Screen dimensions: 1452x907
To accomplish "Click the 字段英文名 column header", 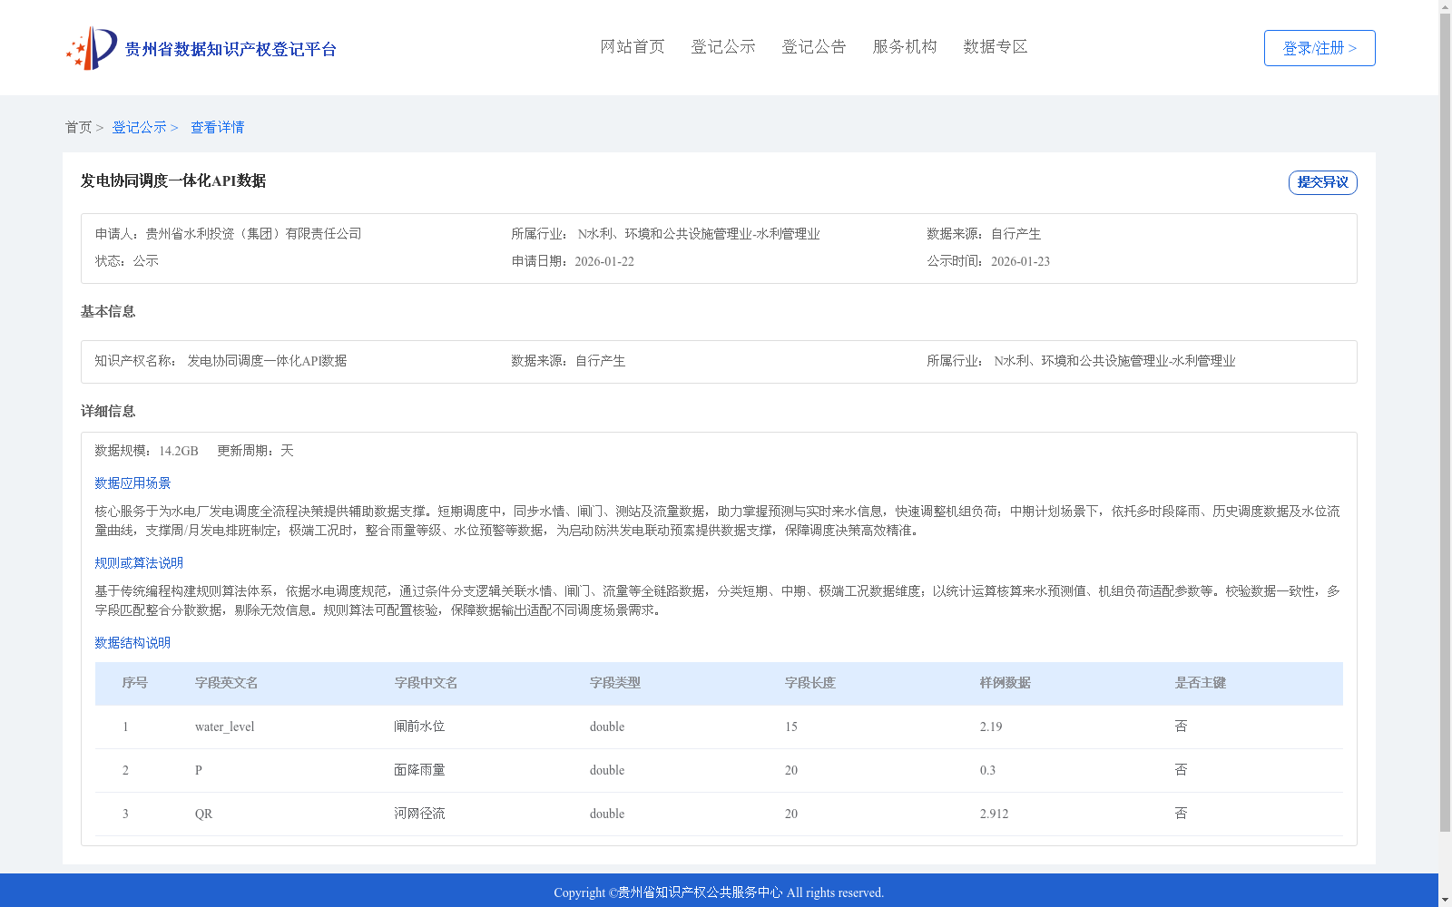I will click(x=227, y=683).
